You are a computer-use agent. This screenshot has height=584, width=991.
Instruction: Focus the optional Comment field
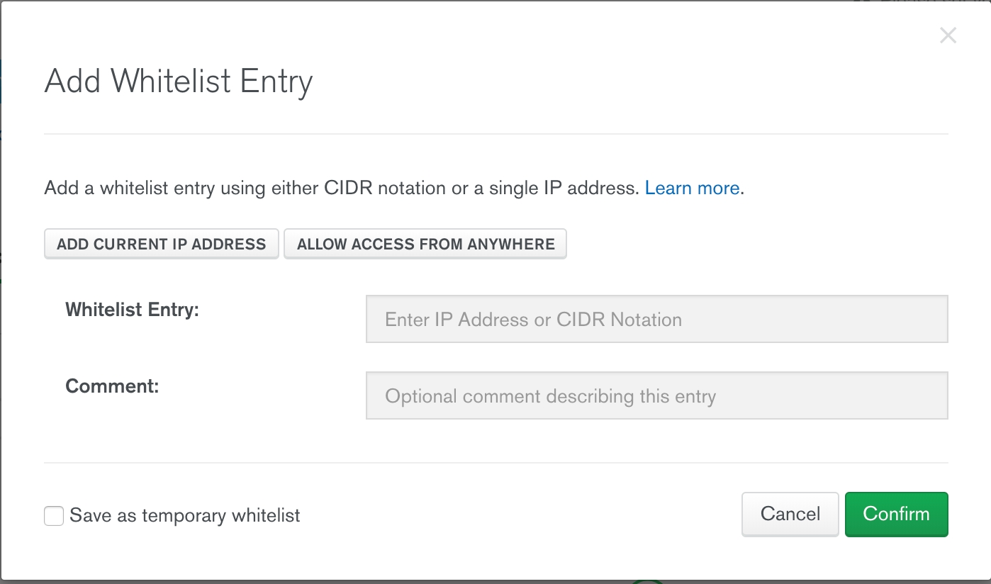(656, 395)
